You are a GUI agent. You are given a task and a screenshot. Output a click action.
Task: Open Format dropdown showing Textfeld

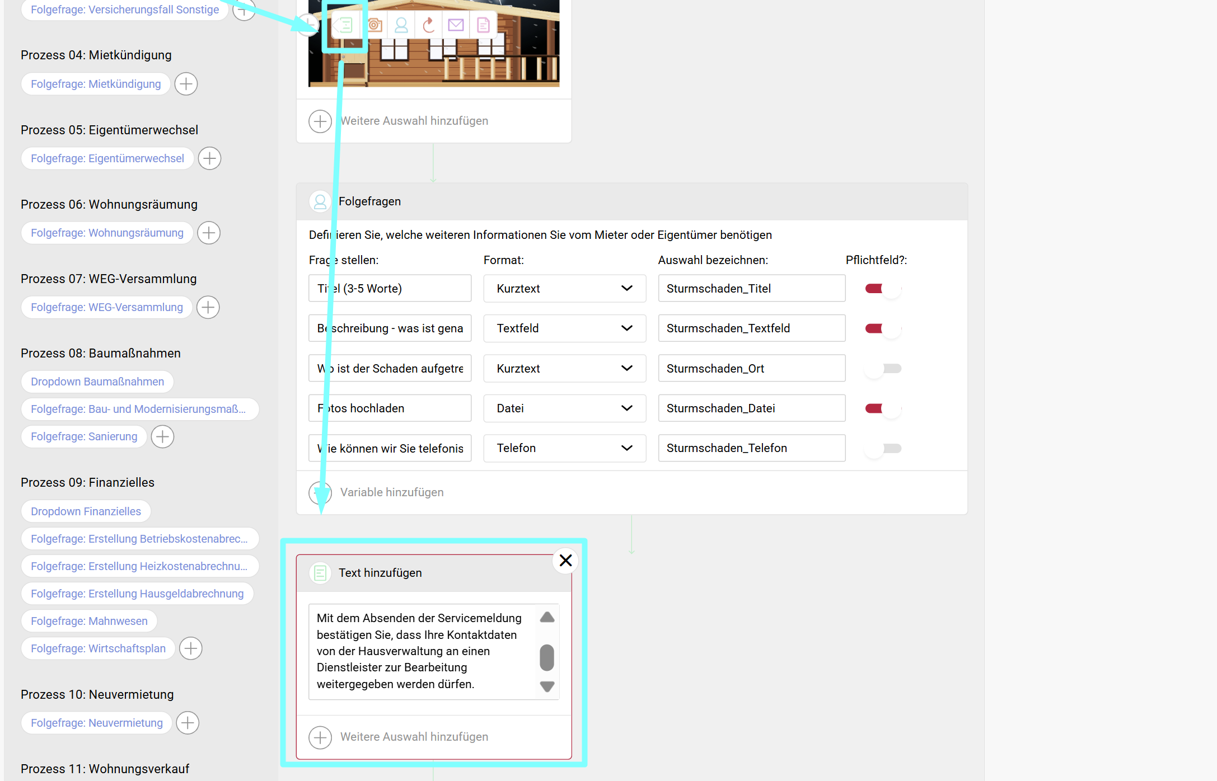564,328
